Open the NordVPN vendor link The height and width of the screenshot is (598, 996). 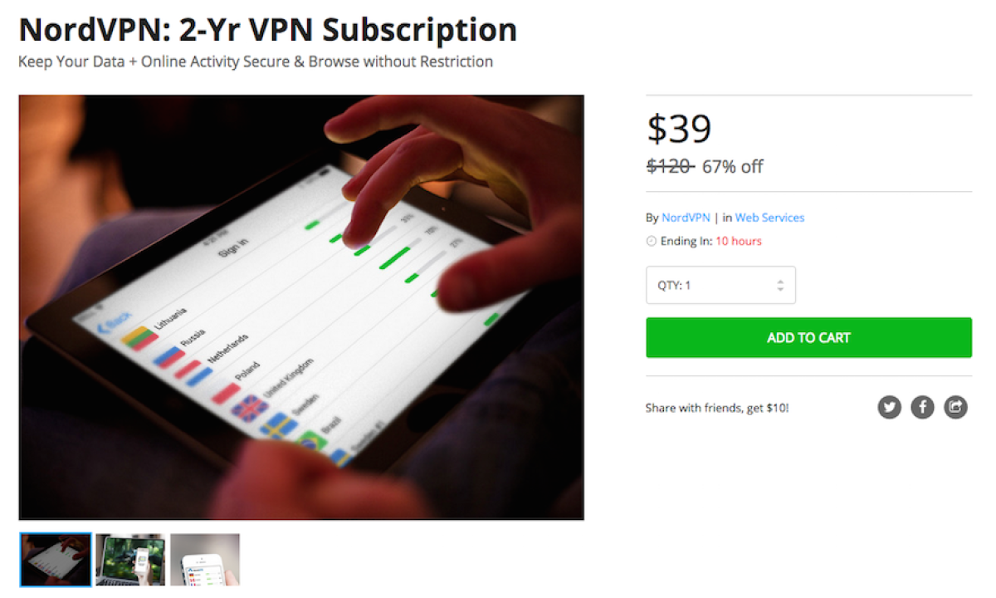coord(686,218)
